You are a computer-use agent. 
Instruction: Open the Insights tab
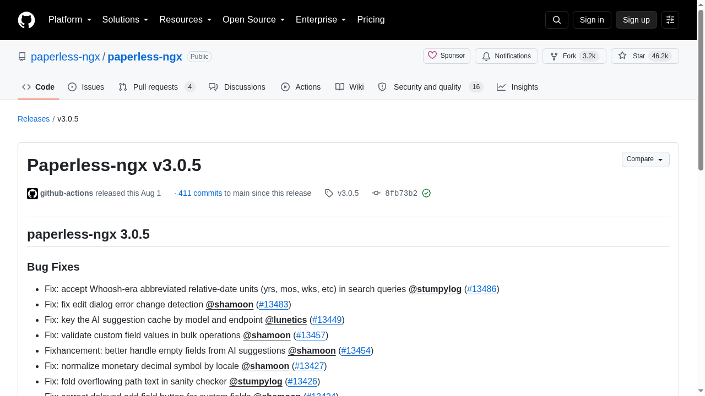pos(517,87)
